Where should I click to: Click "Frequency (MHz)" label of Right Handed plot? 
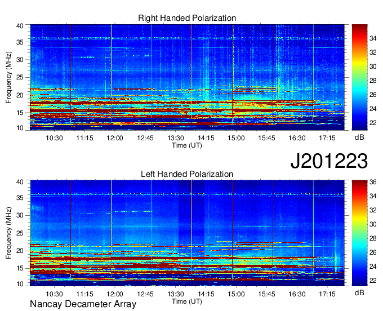[8, 77]
